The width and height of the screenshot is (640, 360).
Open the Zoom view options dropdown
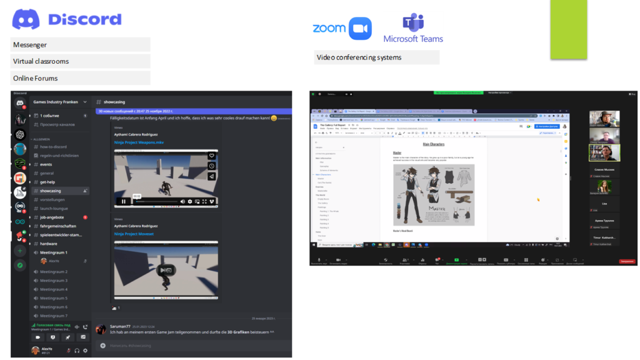point(632,94)
